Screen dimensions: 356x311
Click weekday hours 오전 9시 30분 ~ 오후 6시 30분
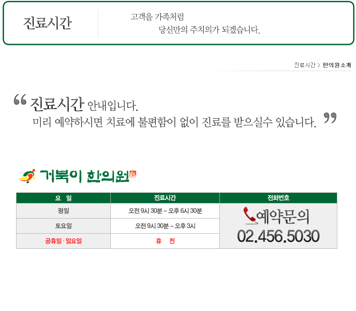165,211
